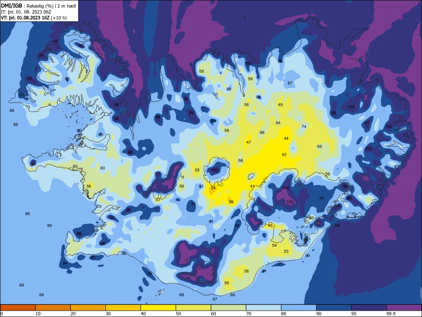Click the legend tick label '70'
422x317 pixels.
[x=249, y=314]
